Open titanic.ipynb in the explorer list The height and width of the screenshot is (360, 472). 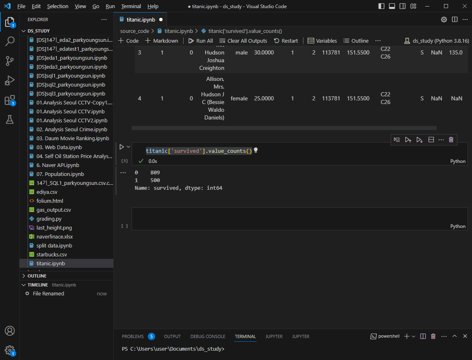click(66, 263)
